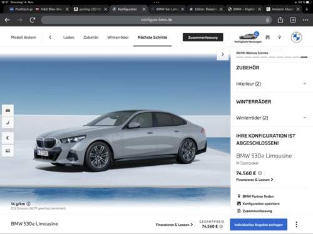Viewport: 313px width, 234px height.
Task: Open Finanzieren & Leasen in bottom bar
Action: point(174,225)
